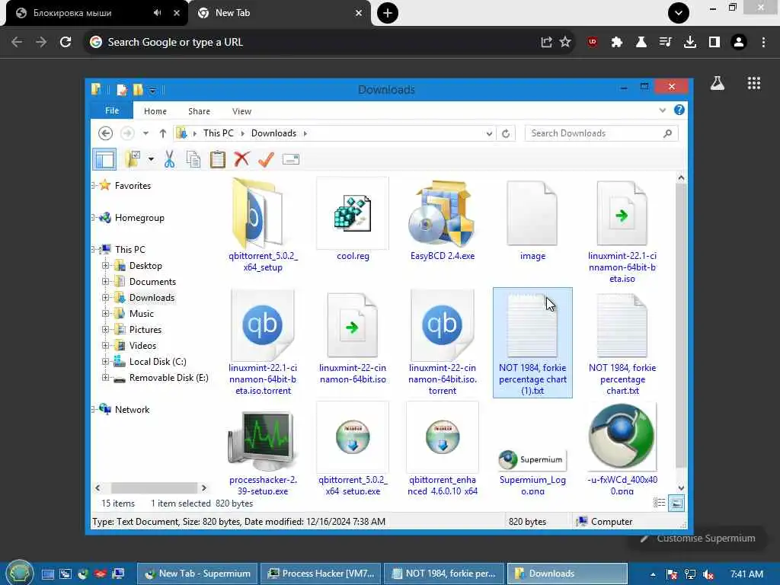Expand the Documents tree node
Image resolution: width=780 pixels, height=585 pixels.
105,282
